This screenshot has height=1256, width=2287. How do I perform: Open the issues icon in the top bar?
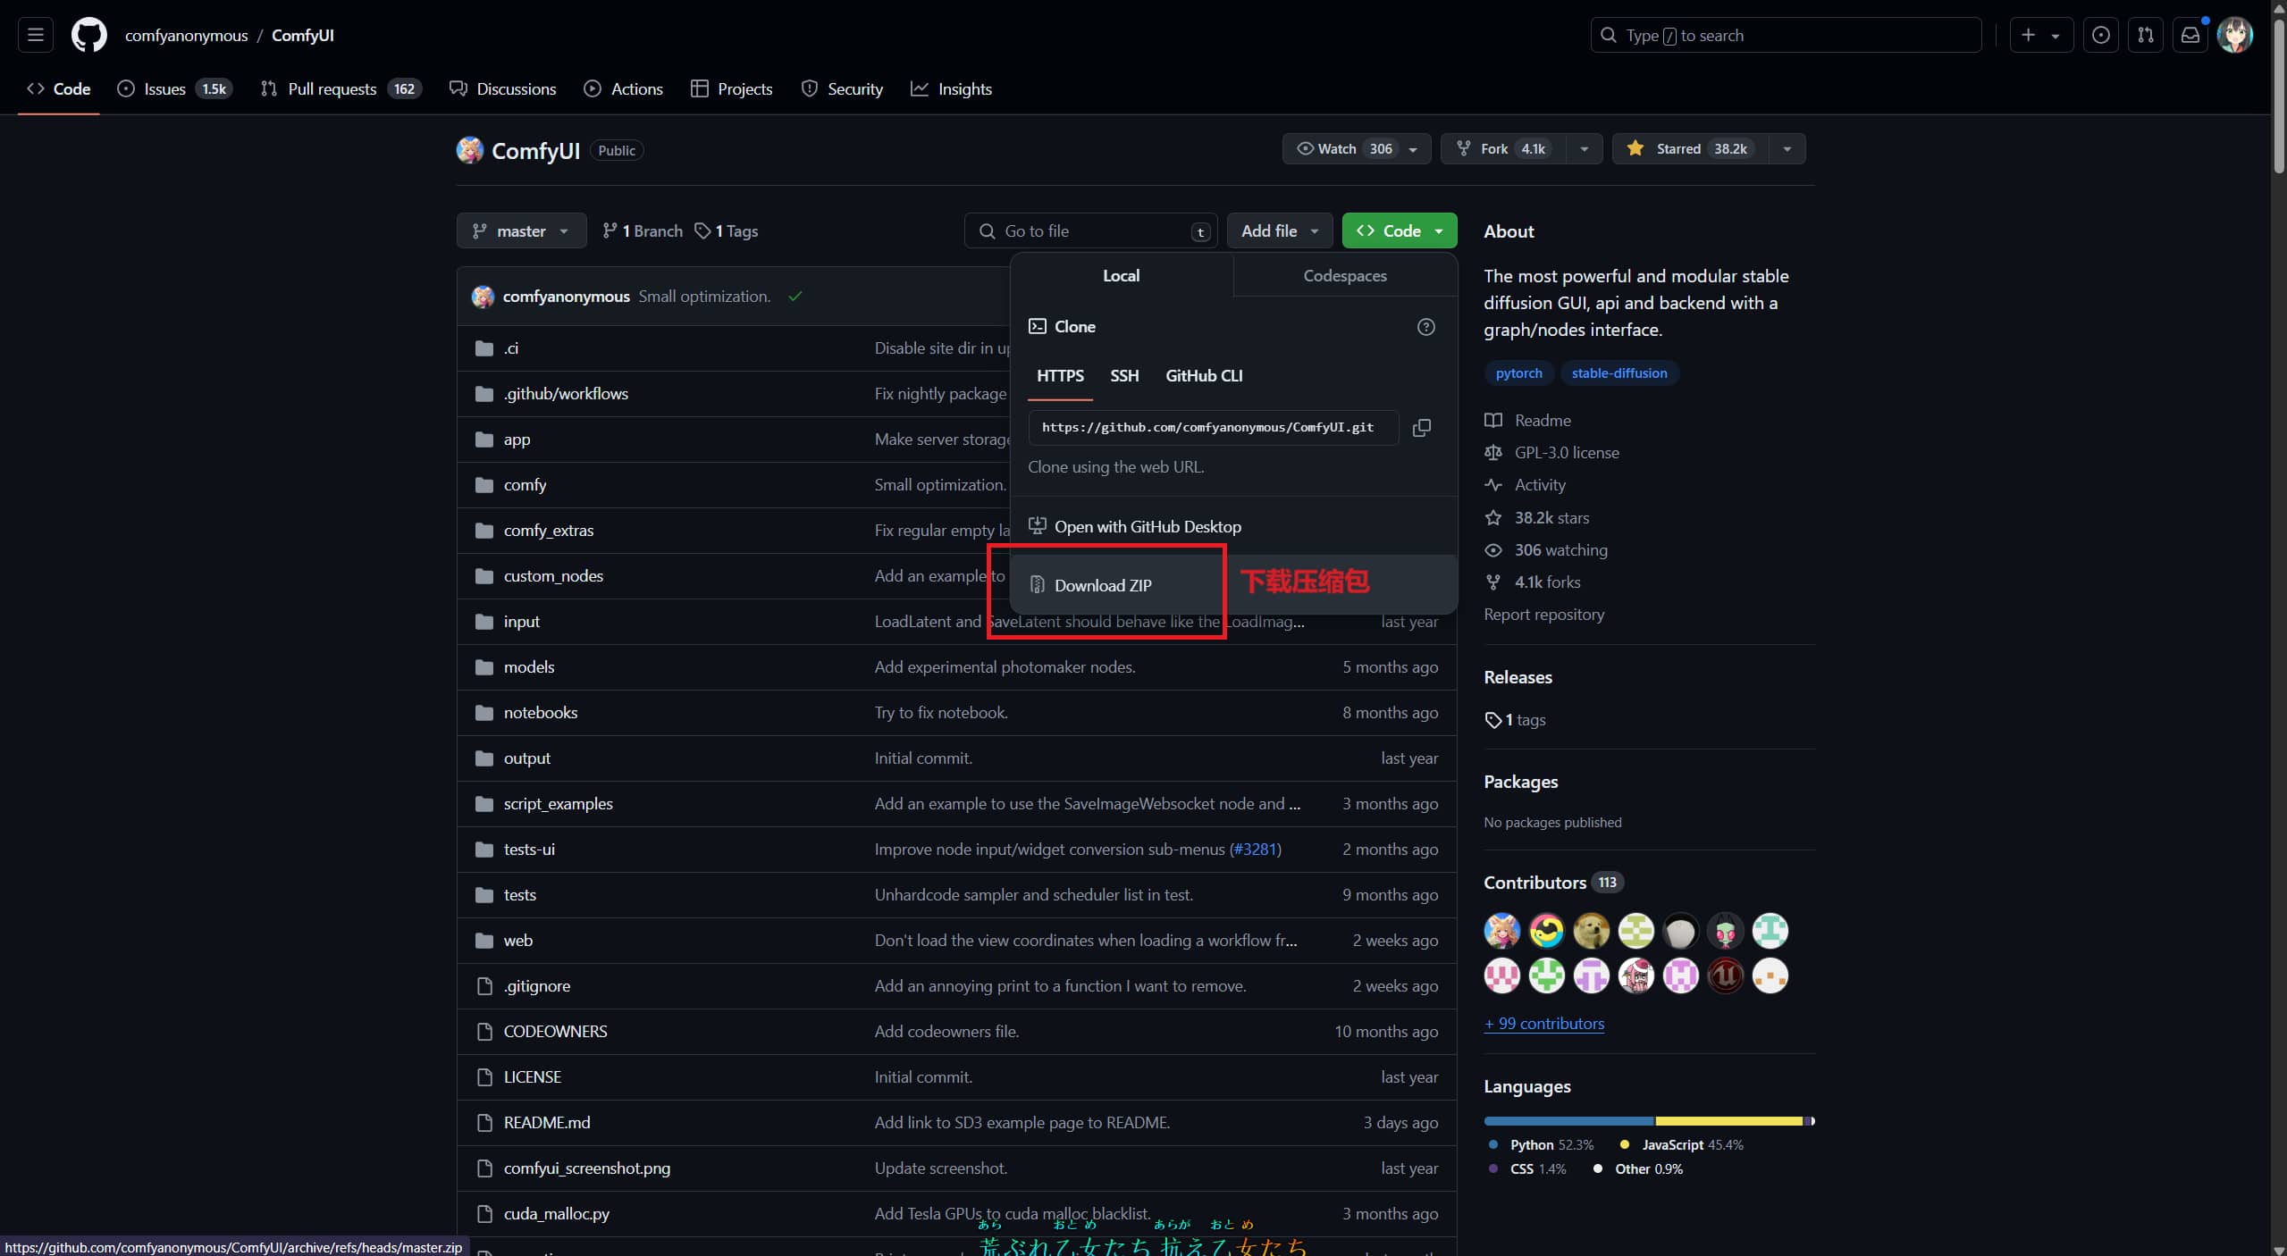point(2100,36)
